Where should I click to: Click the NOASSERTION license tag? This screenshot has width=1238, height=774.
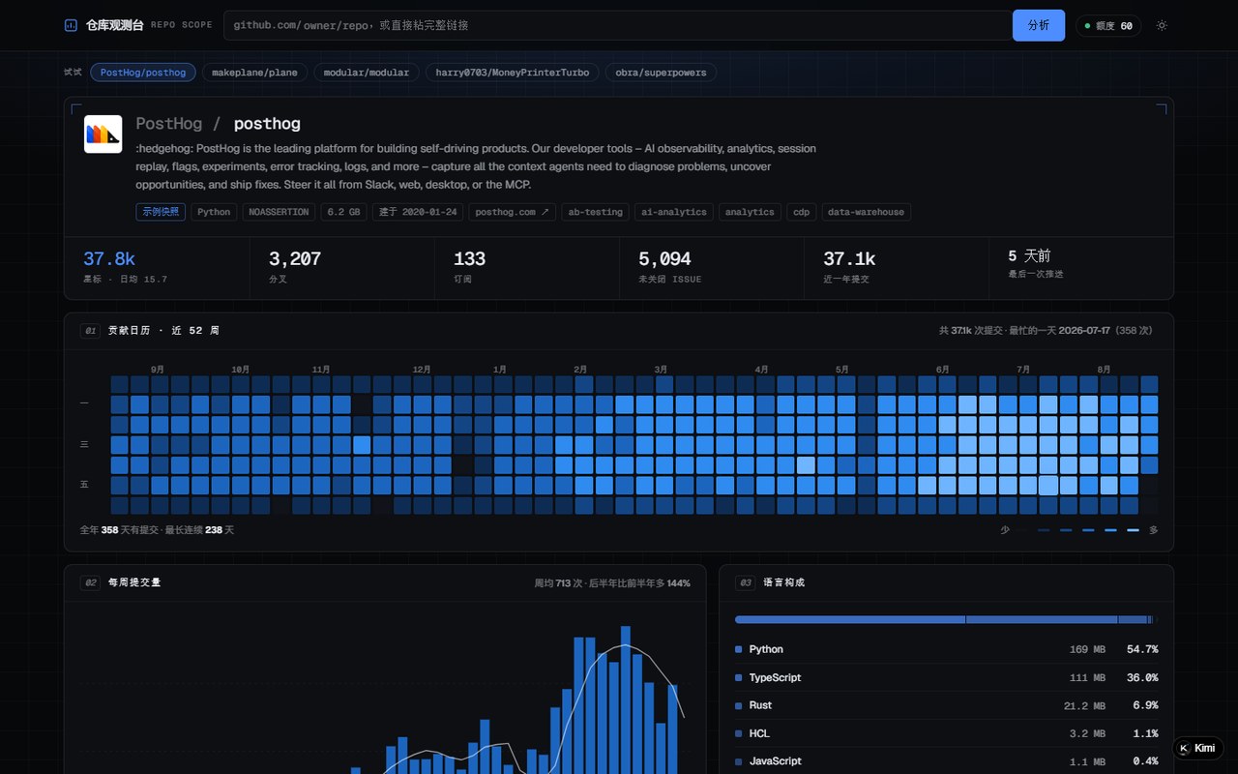[x=279, y=212]
